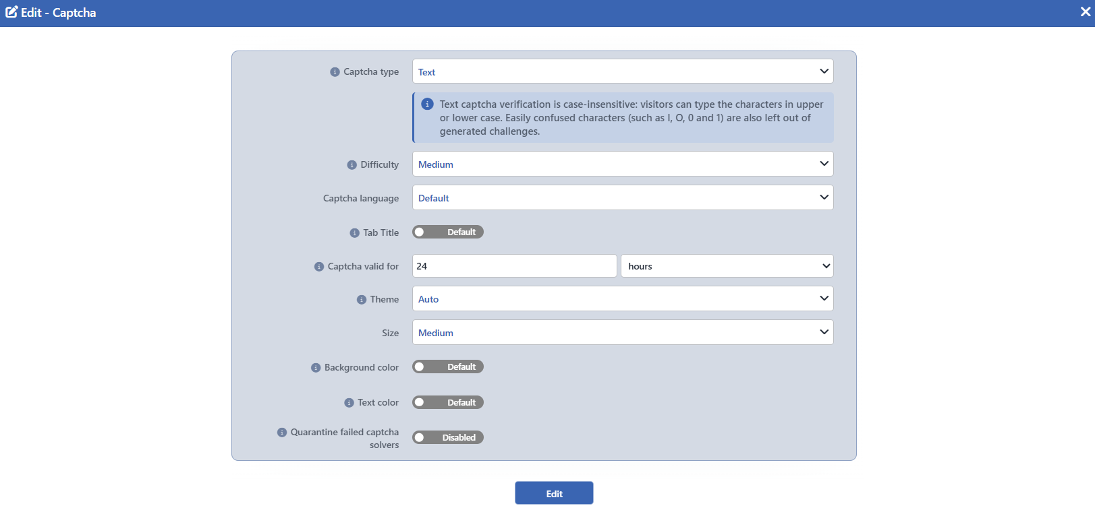Click the info icon beside Tab Title

point(354,233)
